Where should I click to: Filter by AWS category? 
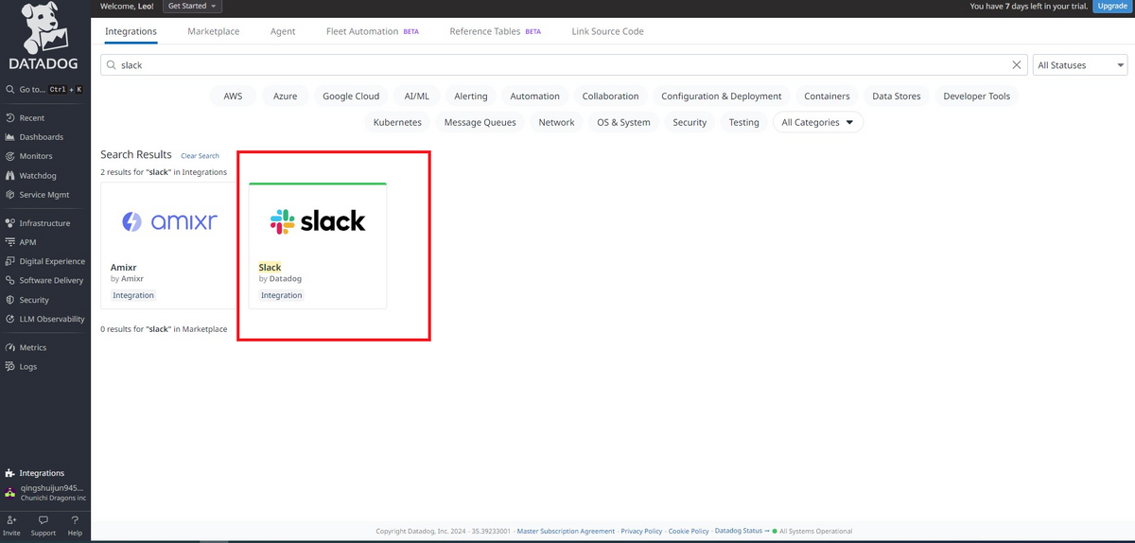coord(233,96)
